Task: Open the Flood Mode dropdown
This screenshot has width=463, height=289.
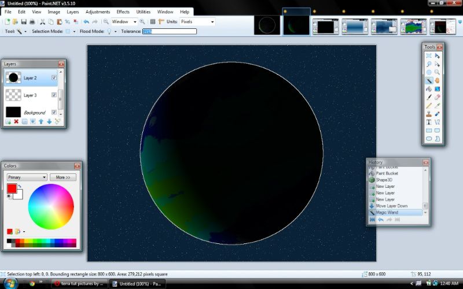Action: (115, 32)
